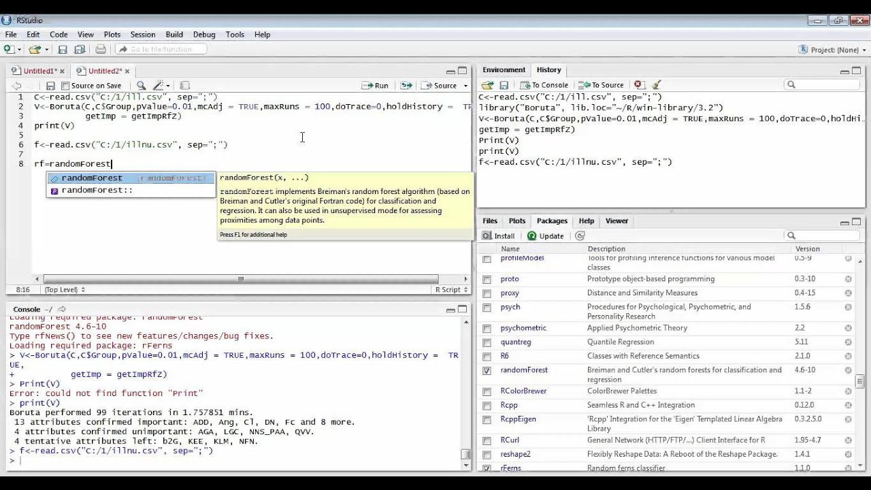
Task: Click the Code Tools magic wand icon
Action: 159,86
